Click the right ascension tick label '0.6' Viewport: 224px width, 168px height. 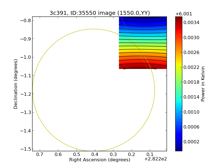[x=58, y=155]
